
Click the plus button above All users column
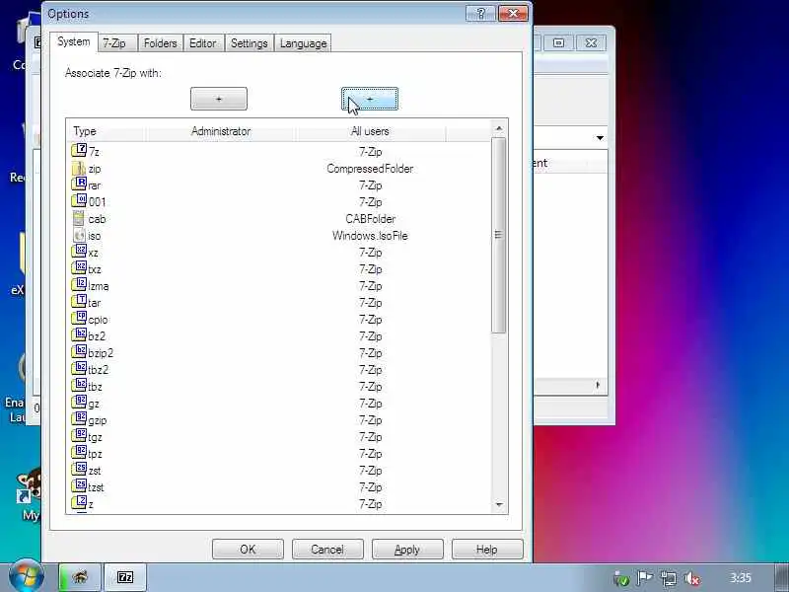point(370,99)
